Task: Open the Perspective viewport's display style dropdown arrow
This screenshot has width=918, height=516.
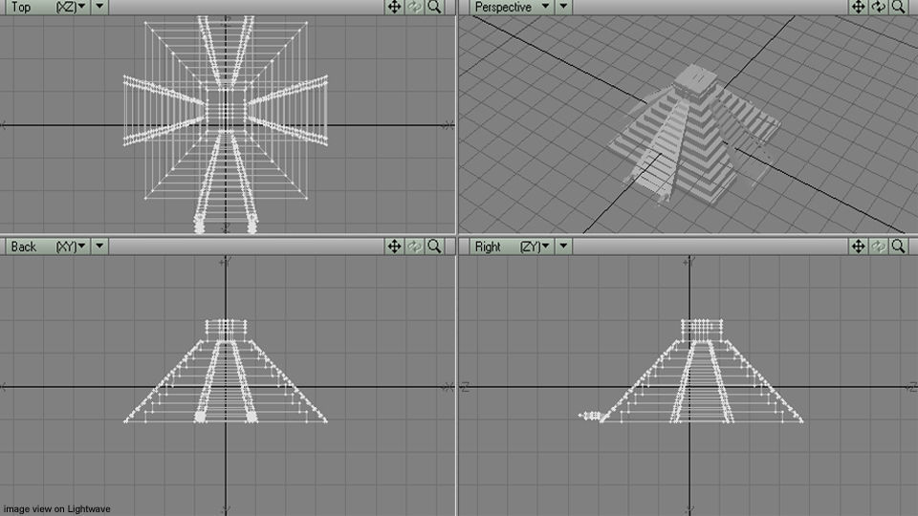Action: (x=563, y=7)
